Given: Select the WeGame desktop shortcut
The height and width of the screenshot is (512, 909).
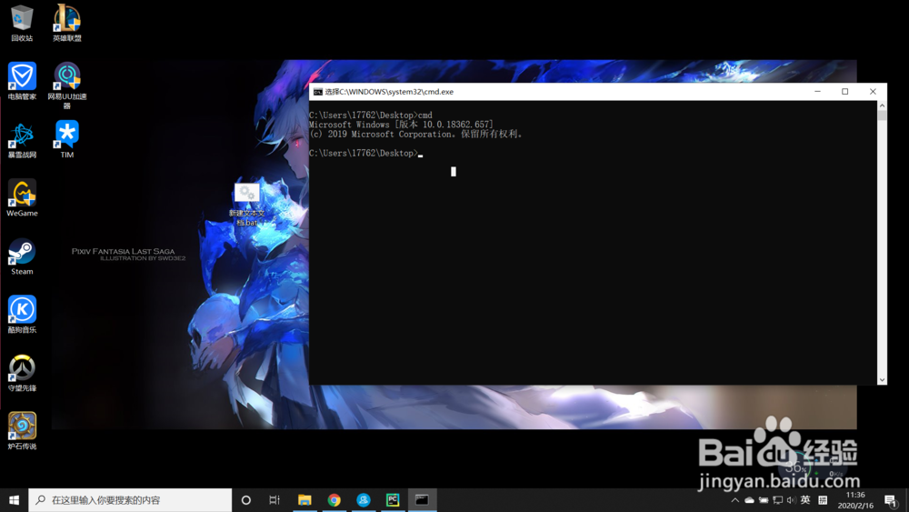Looking at the screenshot, I should tap(22, 198).
